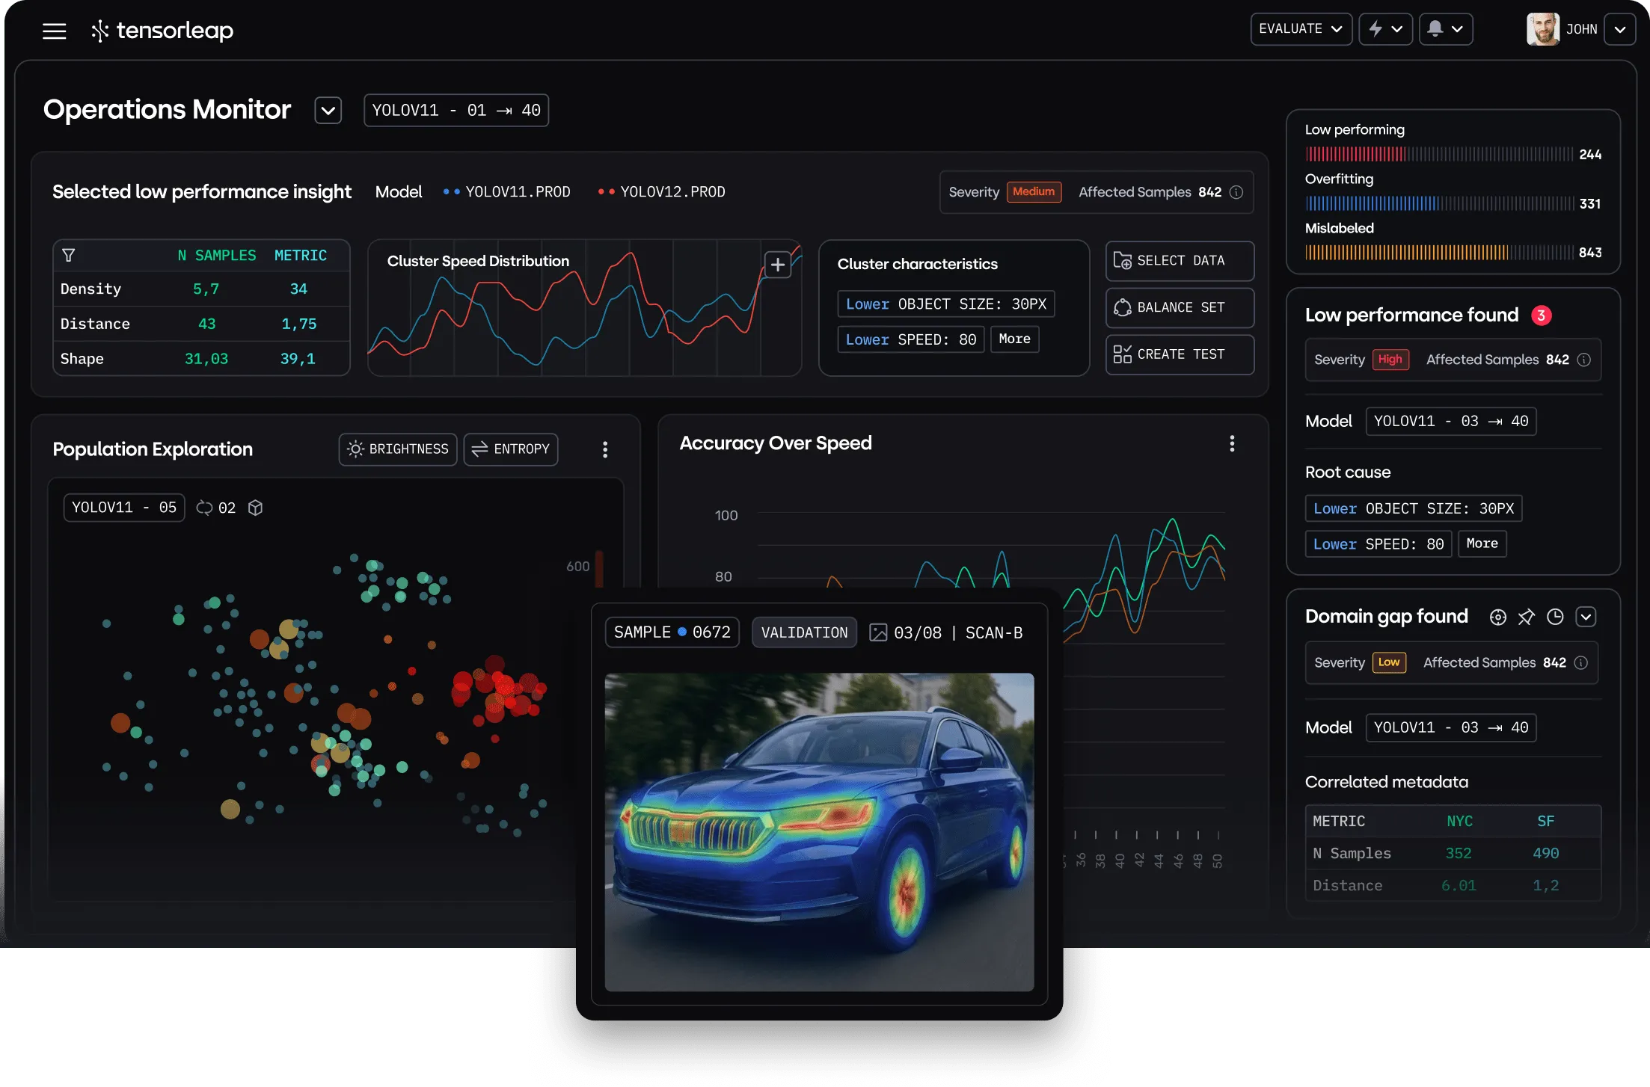Switch sample card to VALIDATION mode
The height and width of the screenshot is (1087, 1650).
(804, 632)
